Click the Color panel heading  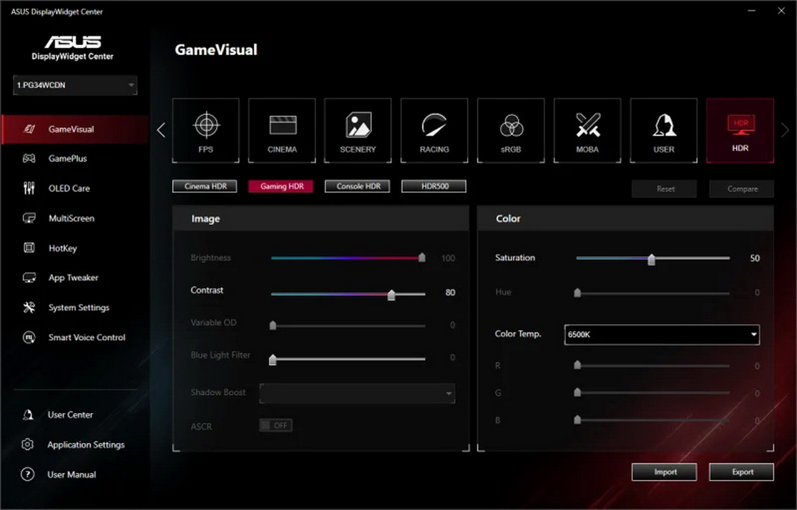(508, 219)
